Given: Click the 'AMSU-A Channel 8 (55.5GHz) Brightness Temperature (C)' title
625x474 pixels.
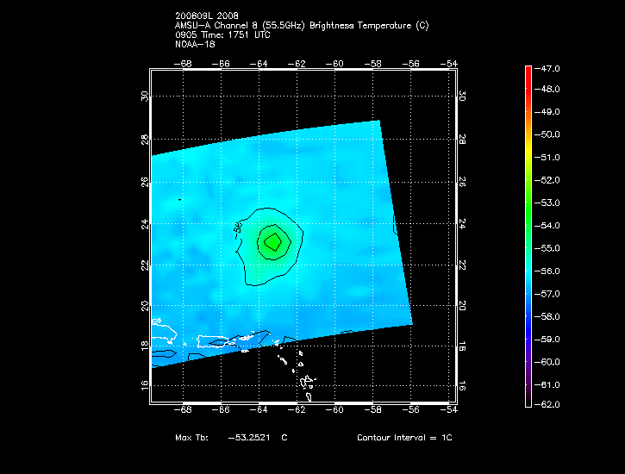Looking at the screenshot, I should click(x=302, y=26).
